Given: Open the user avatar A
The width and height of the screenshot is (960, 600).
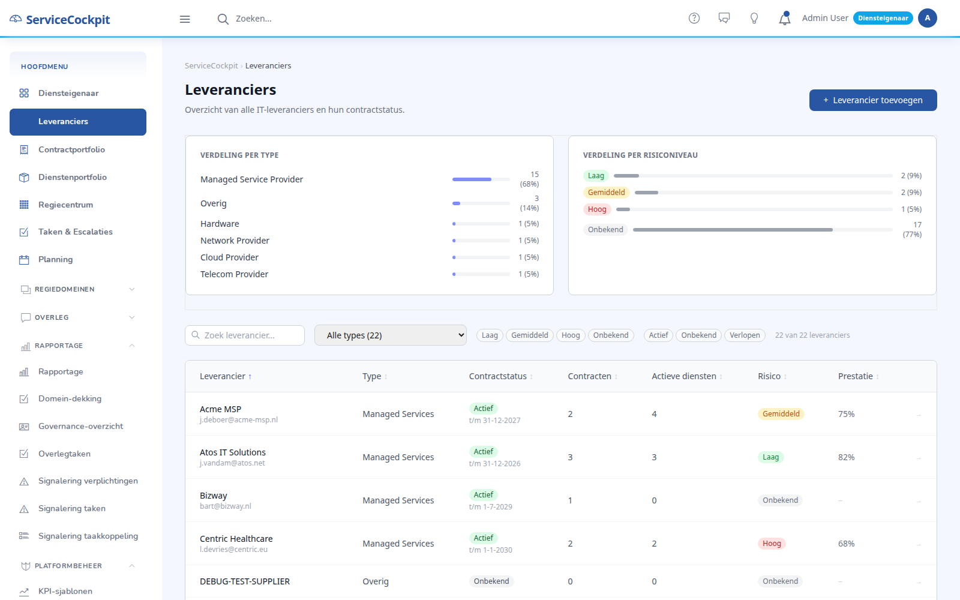Looking at the screenshot, I should click(x=927, y=18).
